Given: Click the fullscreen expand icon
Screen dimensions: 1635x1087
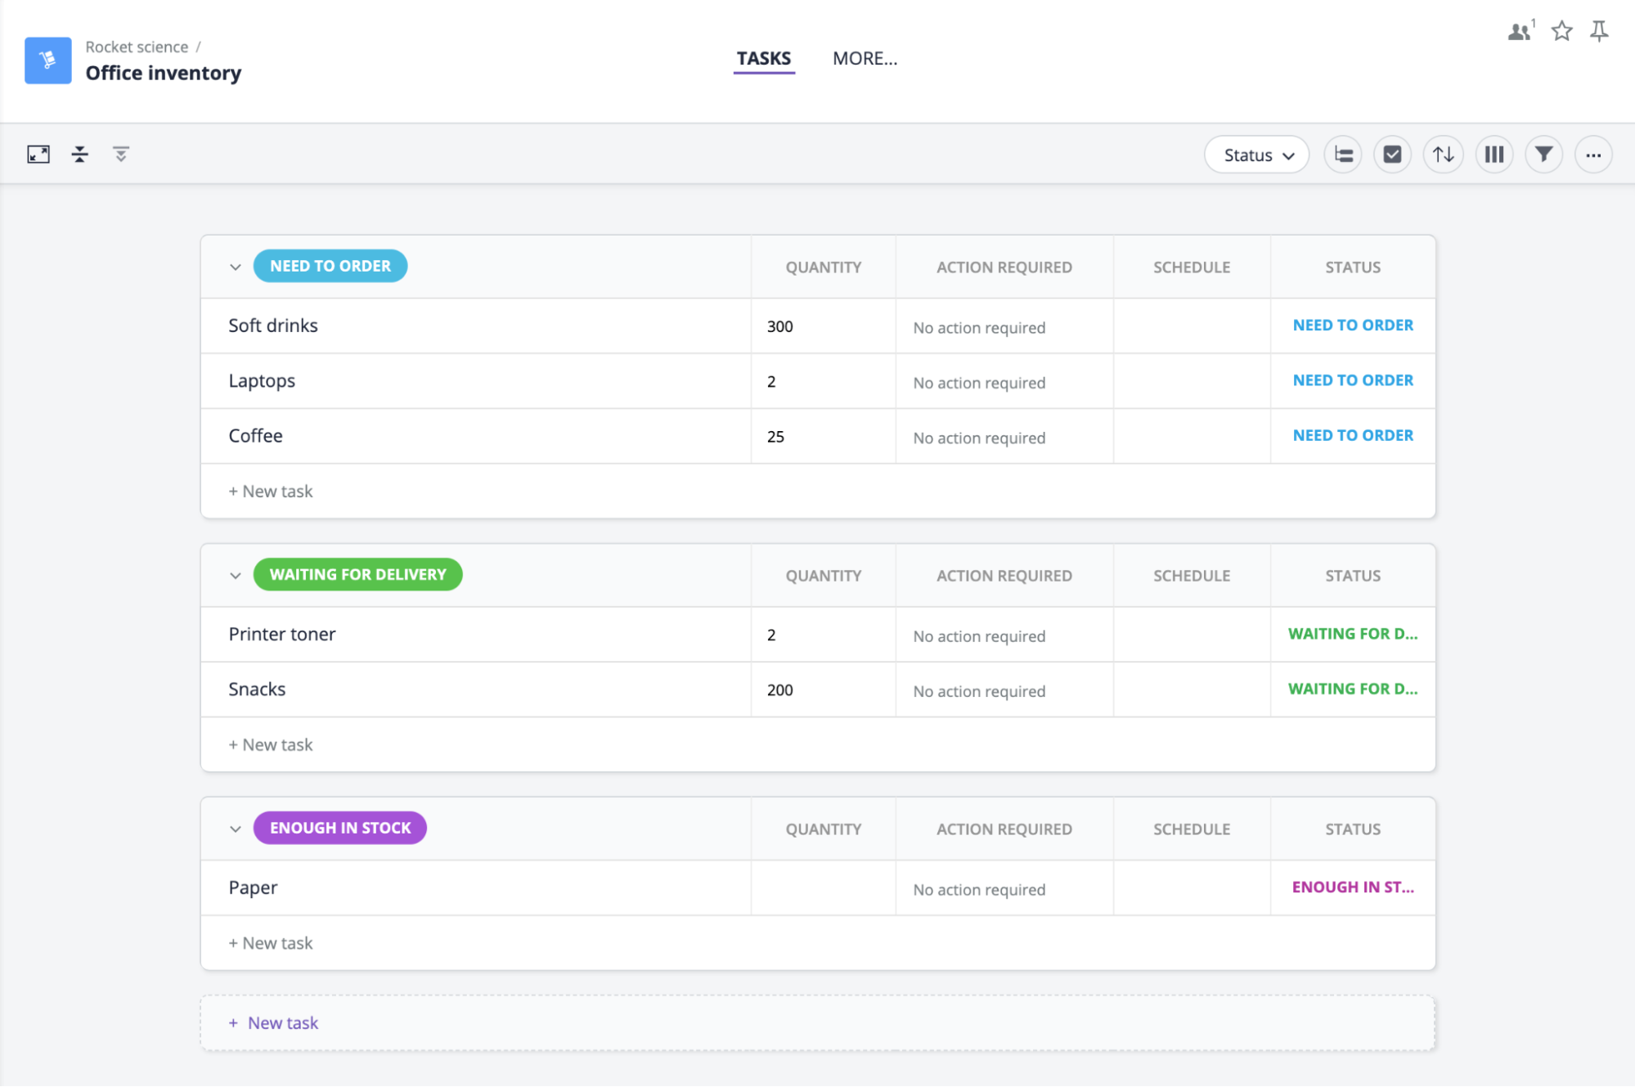Looking at the screenshot, I should coord(38,154).
